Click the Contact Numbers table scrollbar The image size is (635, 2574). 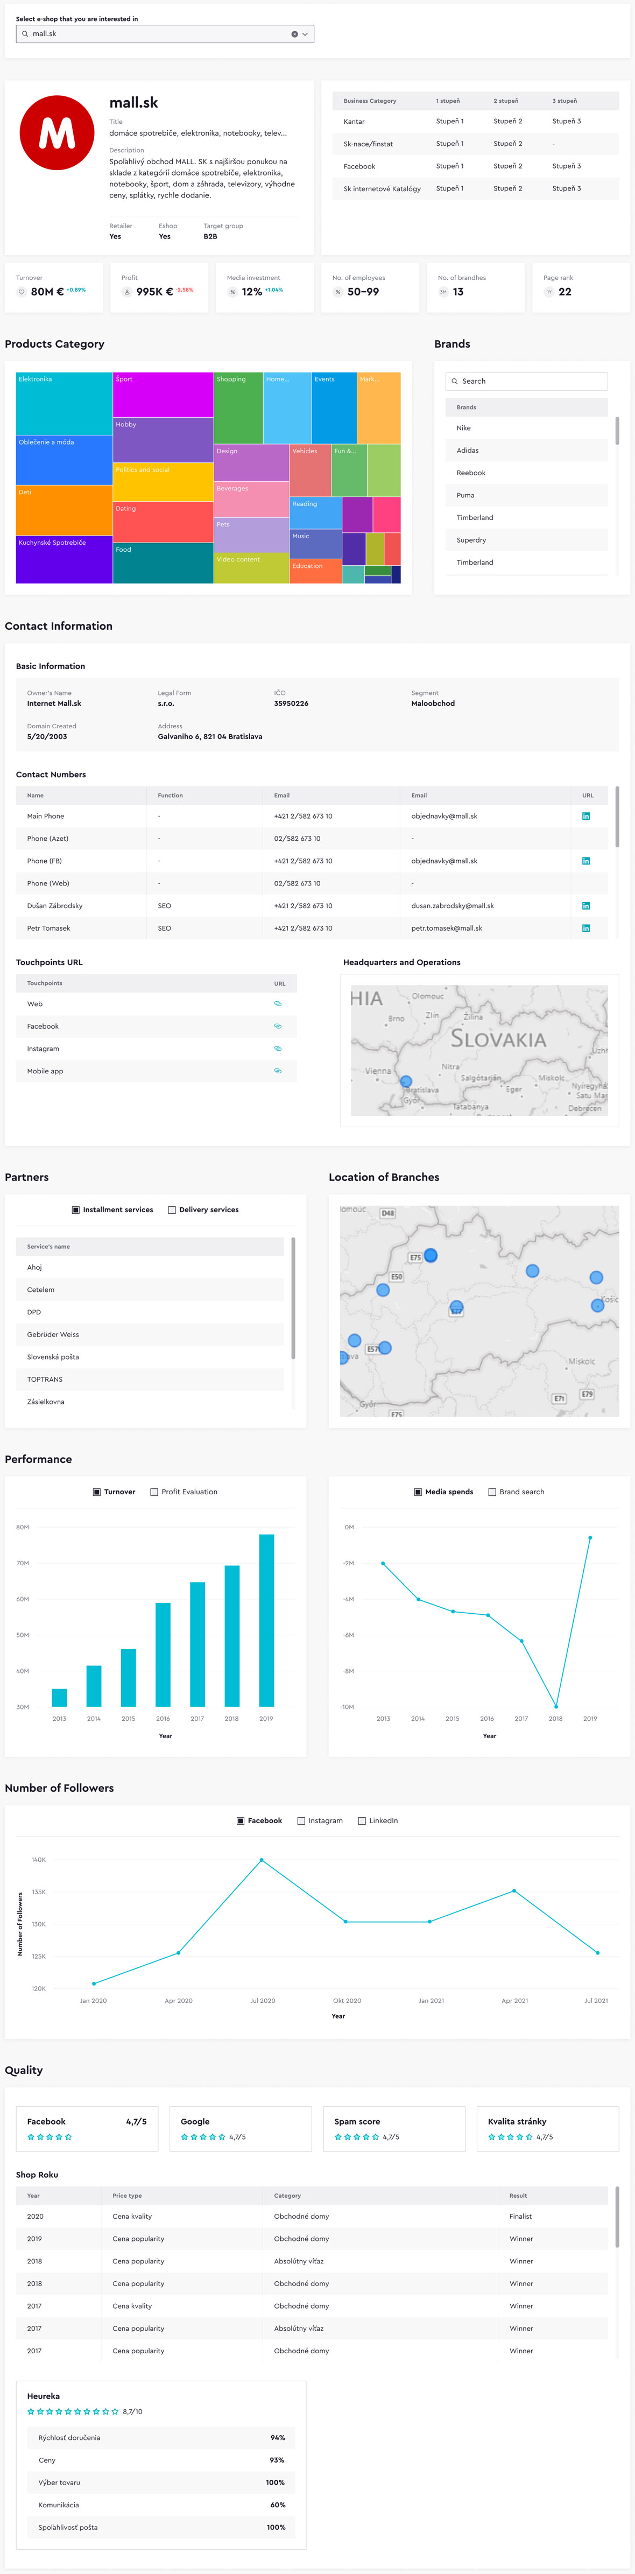(617, 817)
